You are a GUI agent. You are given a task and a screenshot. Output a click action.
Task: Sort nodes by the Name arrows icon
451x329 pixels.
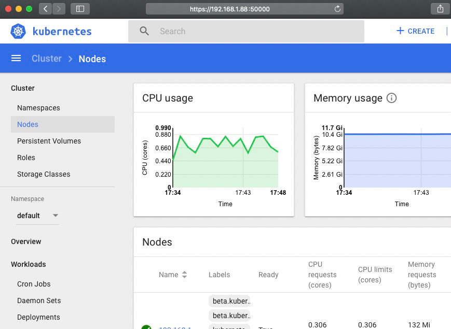(x=184, y=275)
